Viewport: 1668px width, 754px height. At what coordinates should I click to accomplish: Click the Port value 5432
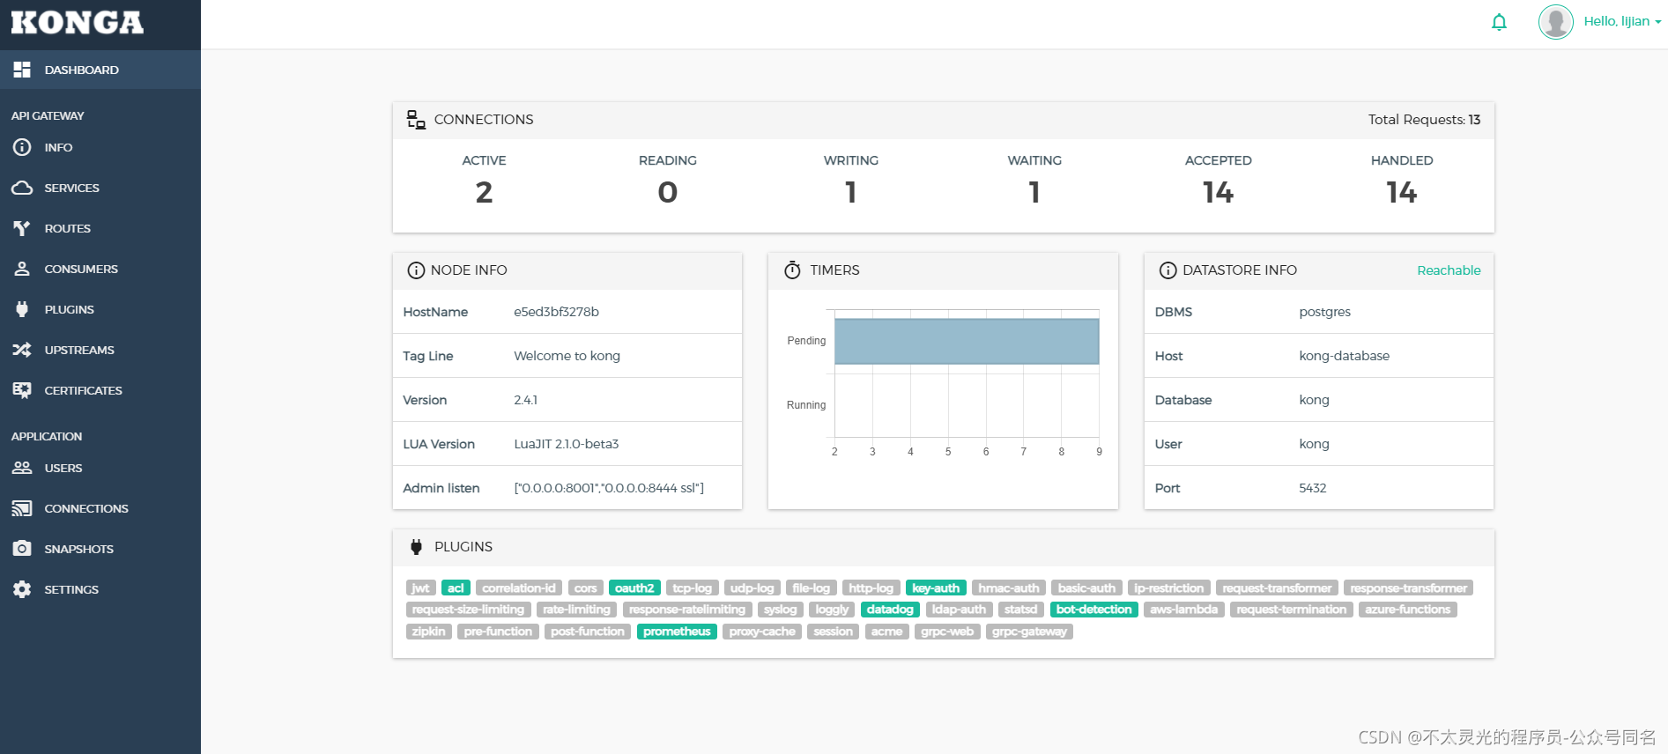tap(1312, 488)
